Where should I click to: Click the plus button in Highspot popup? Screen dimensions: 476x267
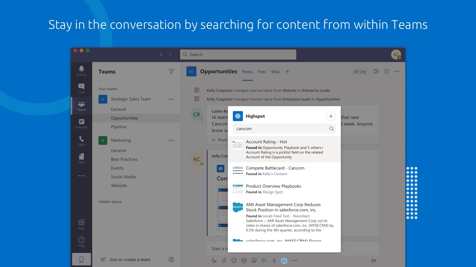pos(331,116)
